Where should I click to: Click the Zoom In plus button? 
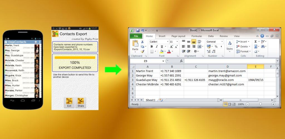click(273, 104)
